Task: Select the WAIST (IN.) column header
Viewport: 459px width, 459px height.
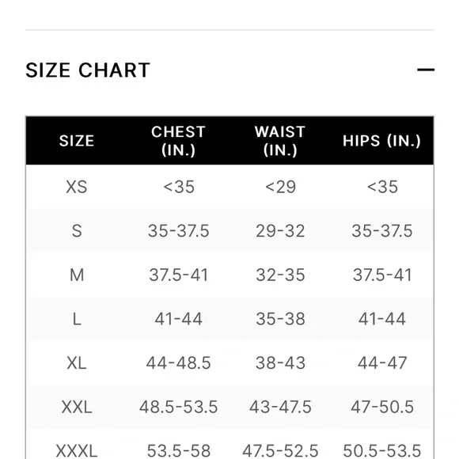Action: [x=280, y=141]
